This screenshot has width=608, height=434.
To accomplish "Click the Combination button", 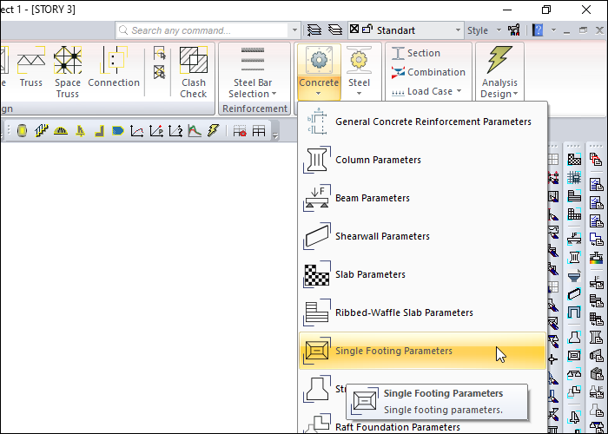I will coord(428,72).
